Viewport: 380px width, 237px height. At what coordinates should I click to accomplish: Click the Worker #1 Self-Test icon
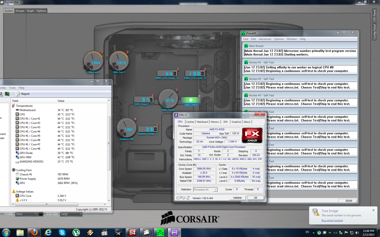coord(246,63)
